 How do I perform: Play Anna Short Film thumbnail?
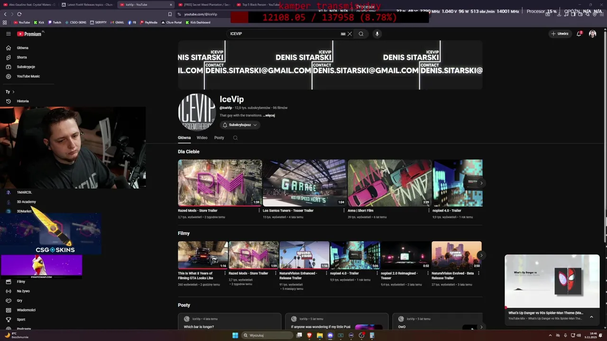click(x=389, y=183)
